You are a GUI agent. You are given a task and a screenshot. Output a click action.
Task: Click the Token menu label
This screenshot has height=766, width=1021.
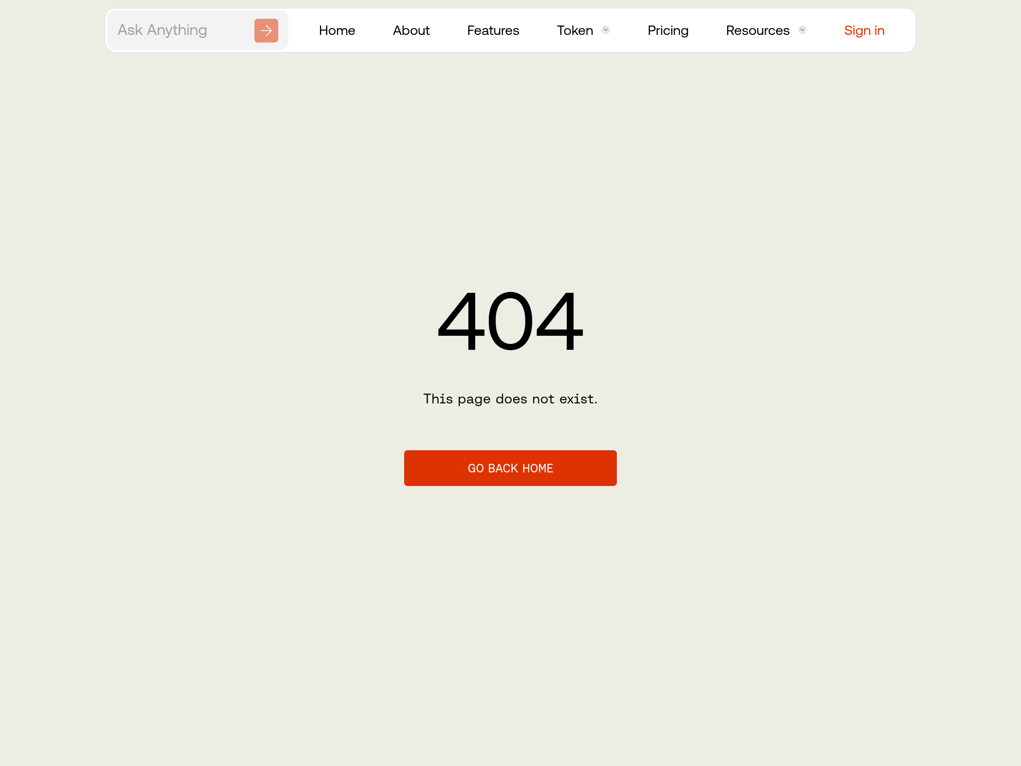(575, 31)
